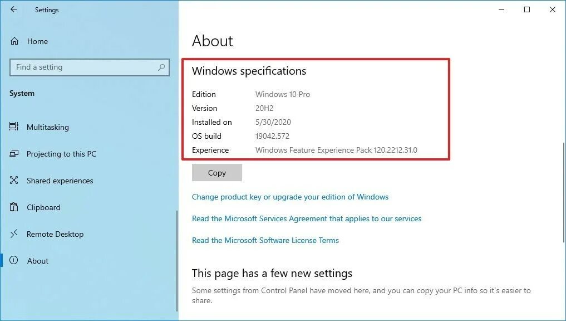Select the '19042.572' OS build value
Screen dimensions: 566x321
coord(272,137)
